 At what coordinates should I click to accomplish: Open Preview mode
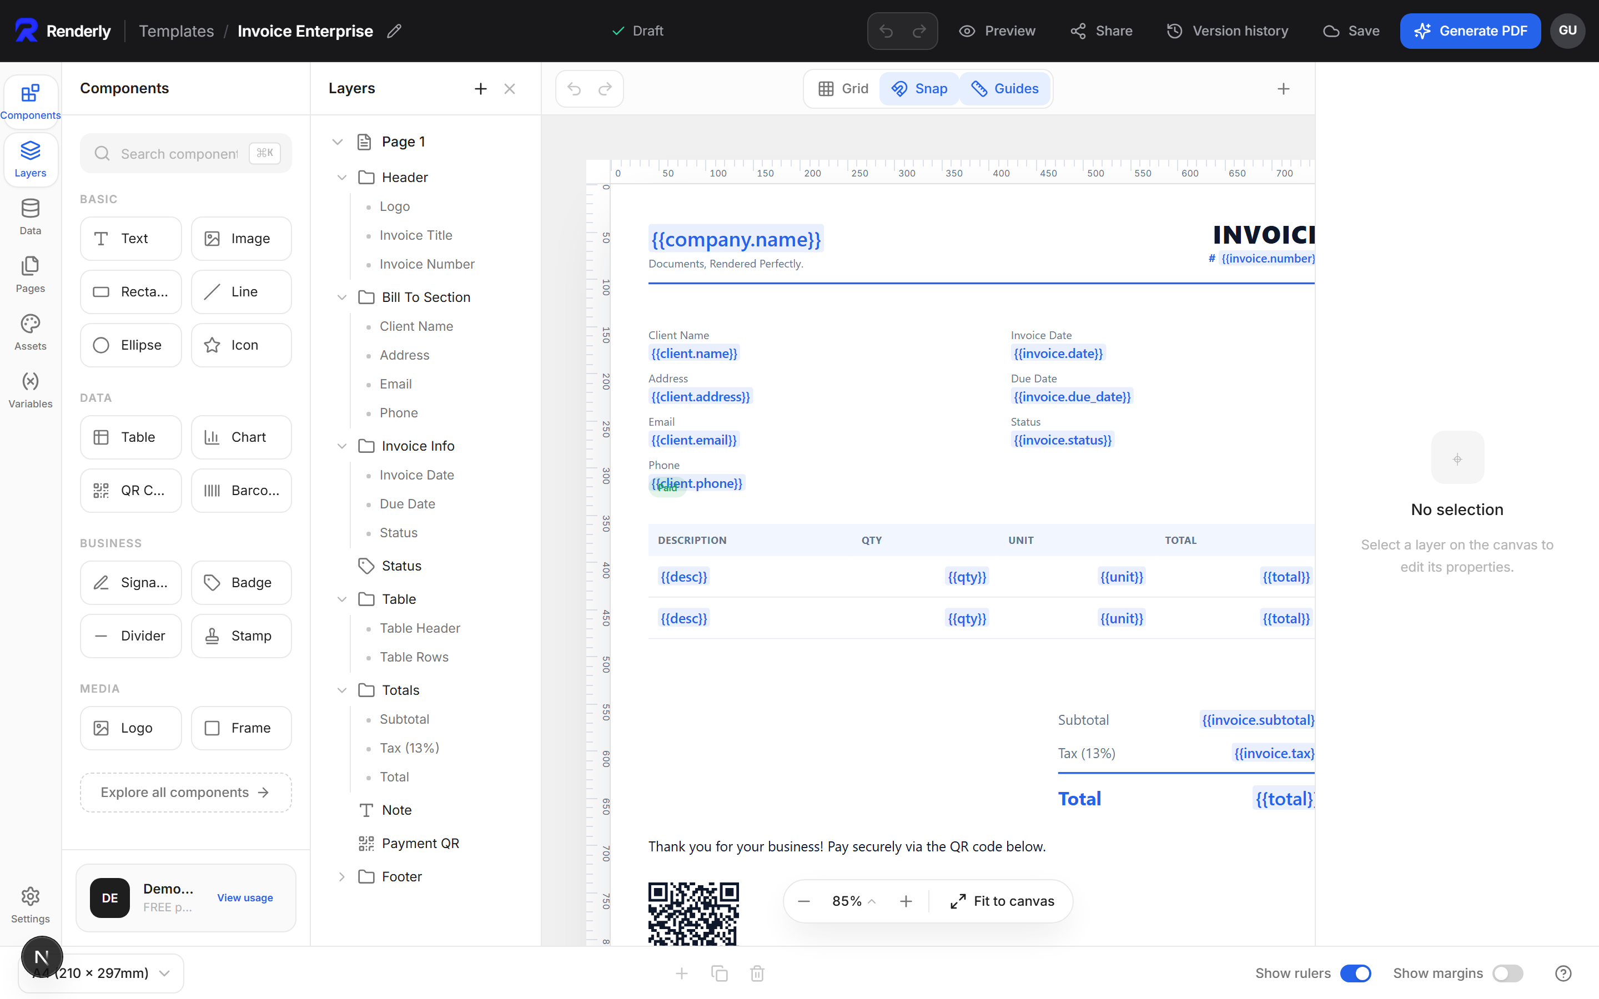pos(997,31)
